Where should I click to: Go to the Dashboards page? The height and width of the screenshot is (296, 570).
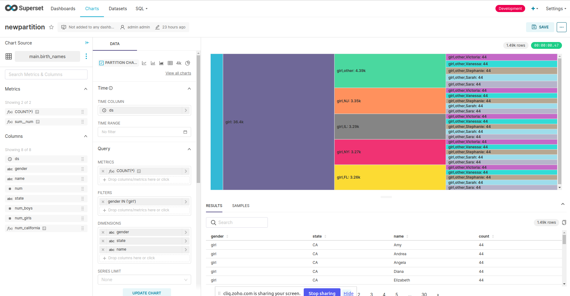coord(63,8)
